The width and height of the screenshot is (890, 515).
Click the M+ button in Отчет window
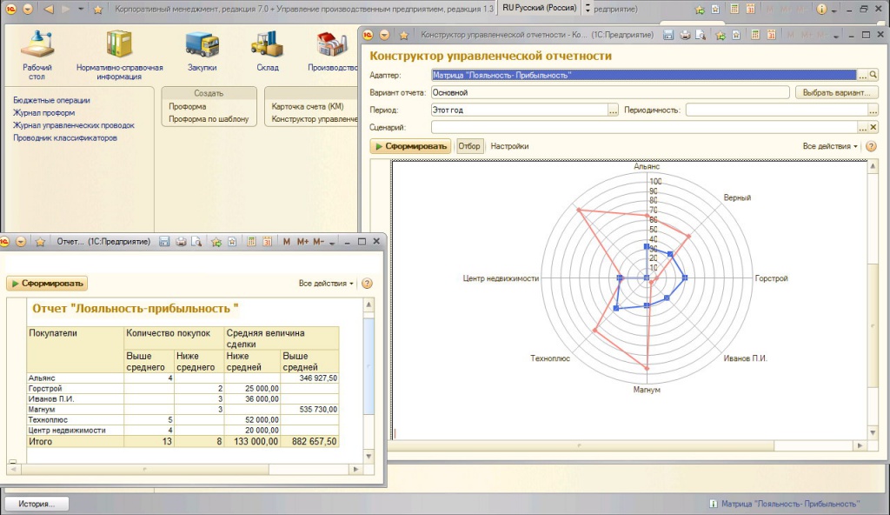[302, 242]
